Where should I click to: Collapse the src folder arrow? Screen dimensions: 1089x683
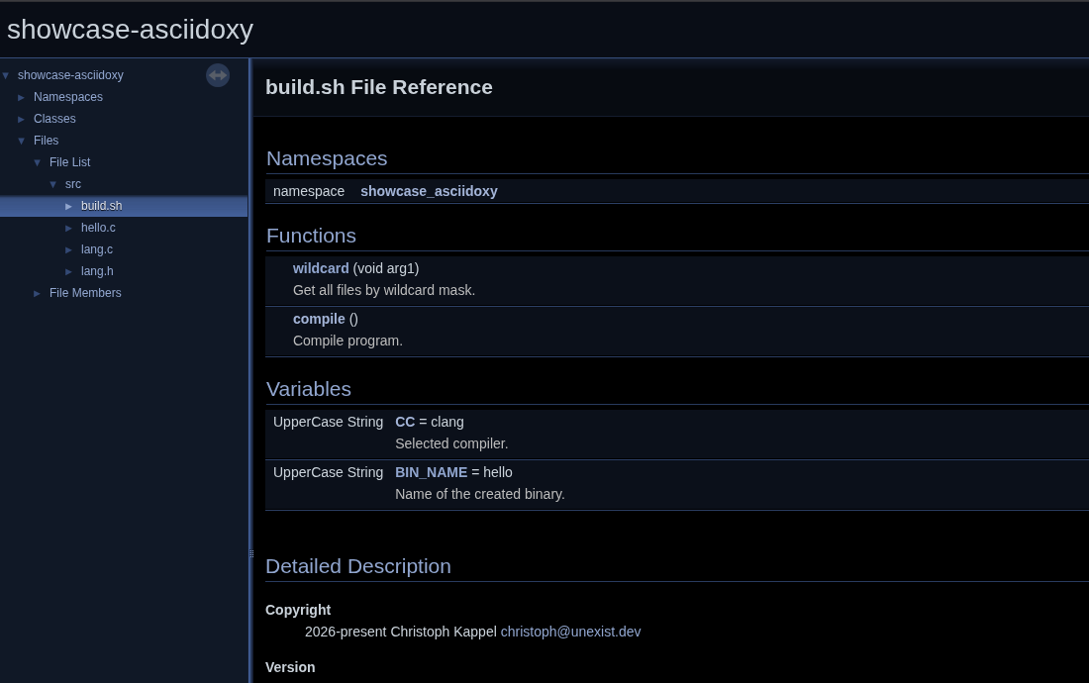tap(53, 184)
